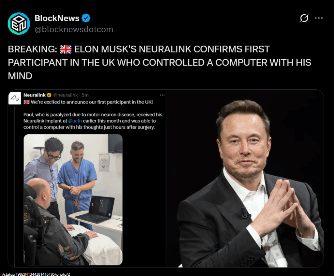Open the embedded Neuralink post's three-dot menu

[162, 95]
